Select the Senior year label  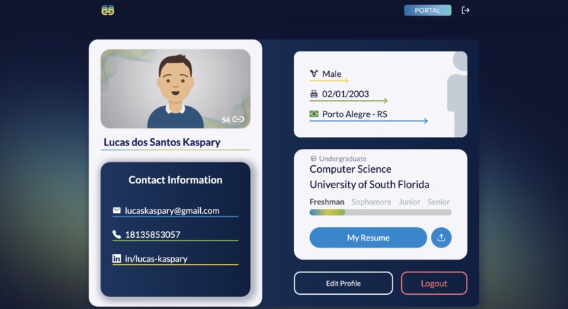click(438, 202)
